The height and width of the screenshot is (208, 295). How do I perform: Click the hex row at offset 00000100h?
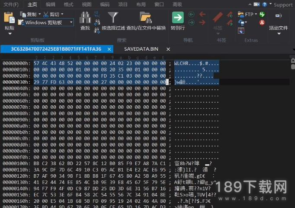point(99,164)
